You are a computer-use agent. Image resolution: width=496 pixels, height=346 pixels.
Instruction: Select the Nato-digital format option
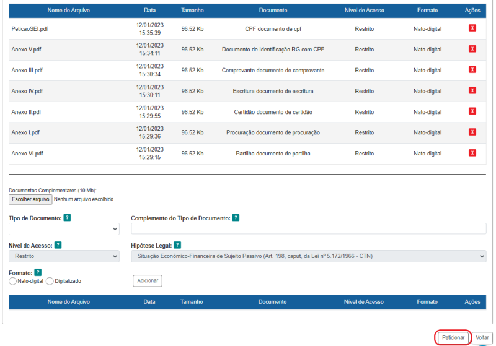point(12,281)
